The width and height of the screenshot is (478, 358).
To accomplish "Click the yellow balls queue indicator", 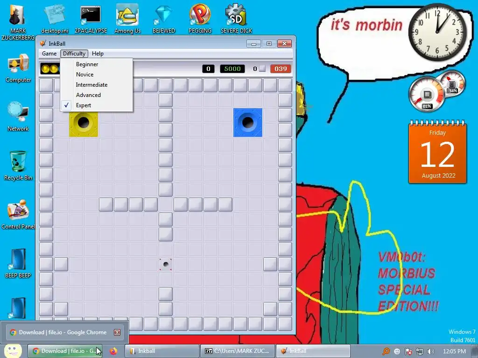I will coord(50,69).
